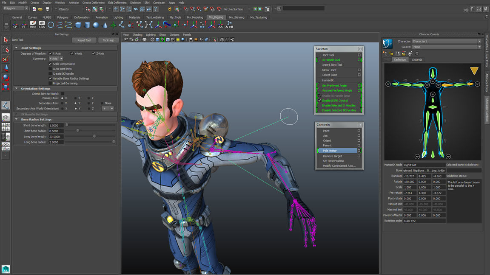Collapse the Joint Settings section
Viewport: 490px width, 275px height.
pos(16,48)
